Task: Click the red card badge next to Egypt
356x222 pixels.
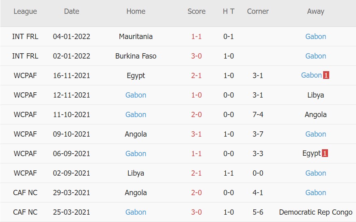Action: (x=325, y=153)
